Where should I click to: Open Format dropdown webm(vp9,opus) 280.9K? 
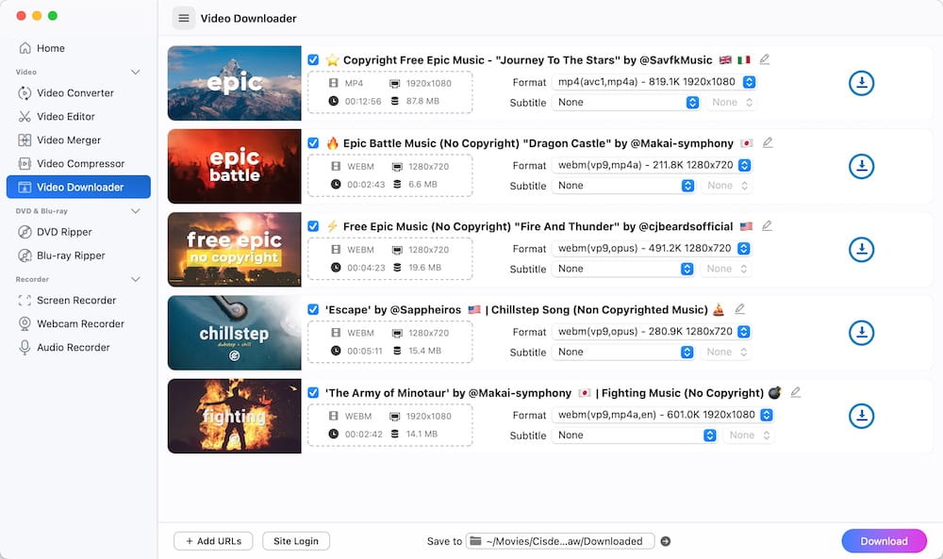pos(651,331)
